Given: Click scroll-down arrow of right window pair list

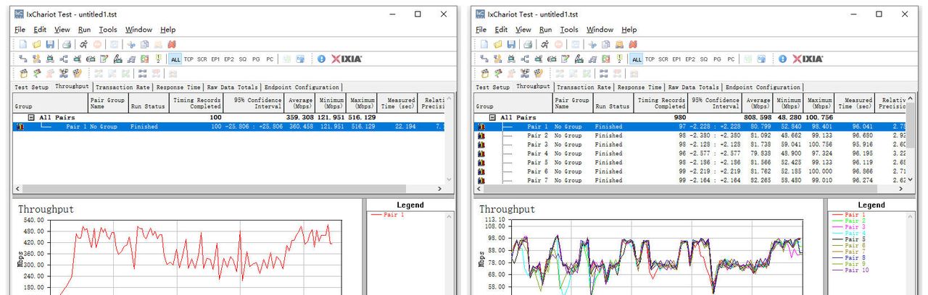Looking at the screenshot, I should [x=911, y=180].
